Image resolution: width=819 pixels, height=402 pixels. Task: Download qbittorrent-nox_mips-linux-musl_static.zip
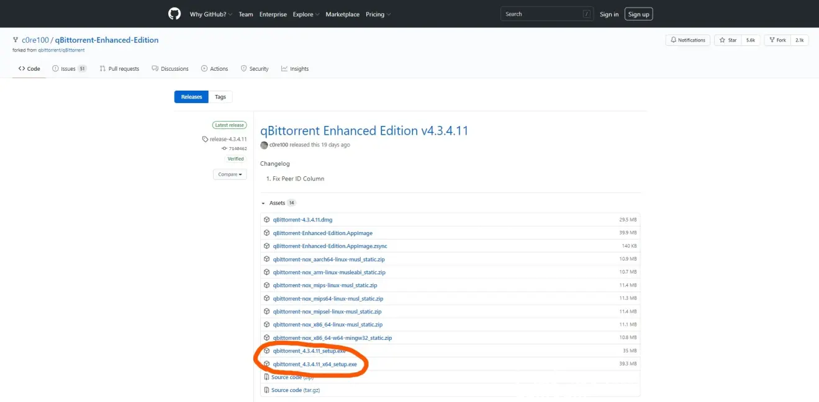[325, 285]
